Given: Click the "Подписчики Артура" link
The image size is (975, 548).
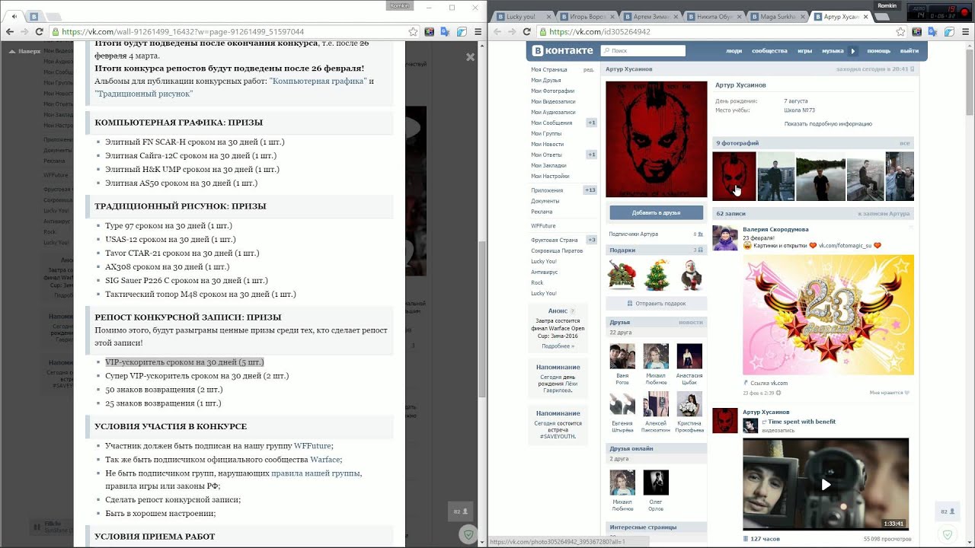Looking at the screenshot, I should click(x=633, y=234).
